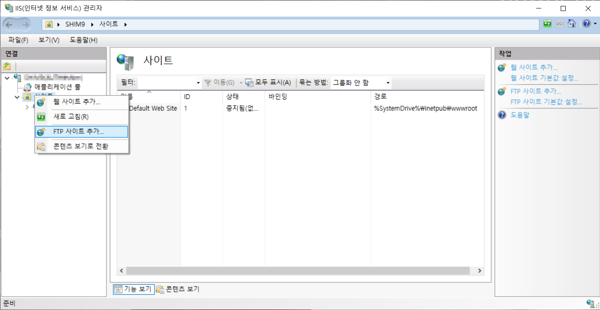Click the back navigation arrow button
The height and width of the screenshot is (310, 600).
click(10, 25)
